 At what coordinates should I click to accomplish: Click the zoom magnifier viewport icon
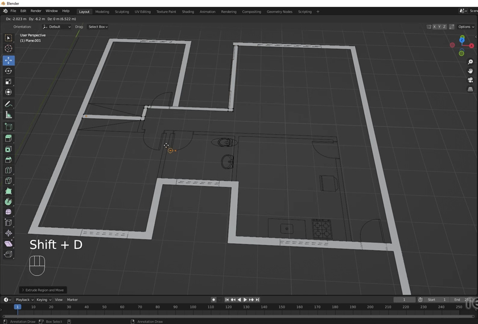(x=471, y=61)
